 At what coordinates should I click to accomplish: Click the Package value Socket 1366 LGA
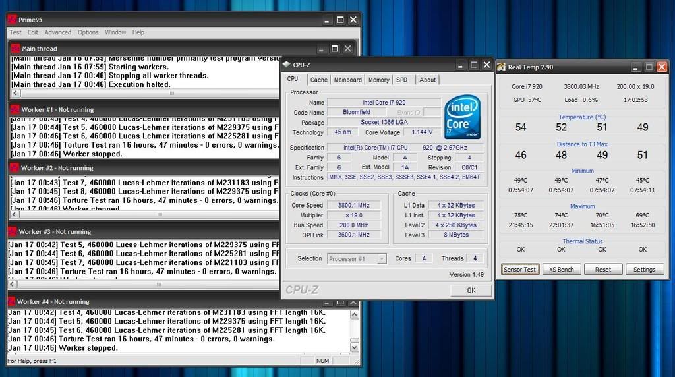coord(384,122)
